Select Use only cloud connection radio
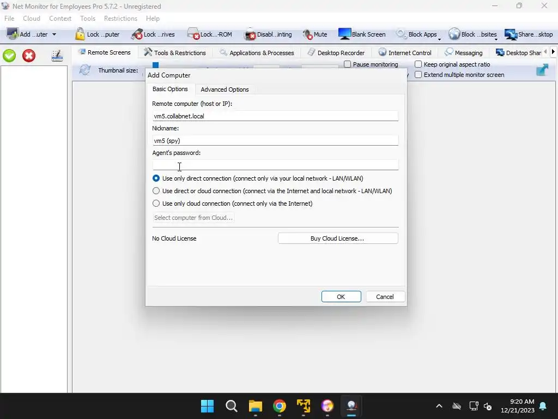 point(156,203)
